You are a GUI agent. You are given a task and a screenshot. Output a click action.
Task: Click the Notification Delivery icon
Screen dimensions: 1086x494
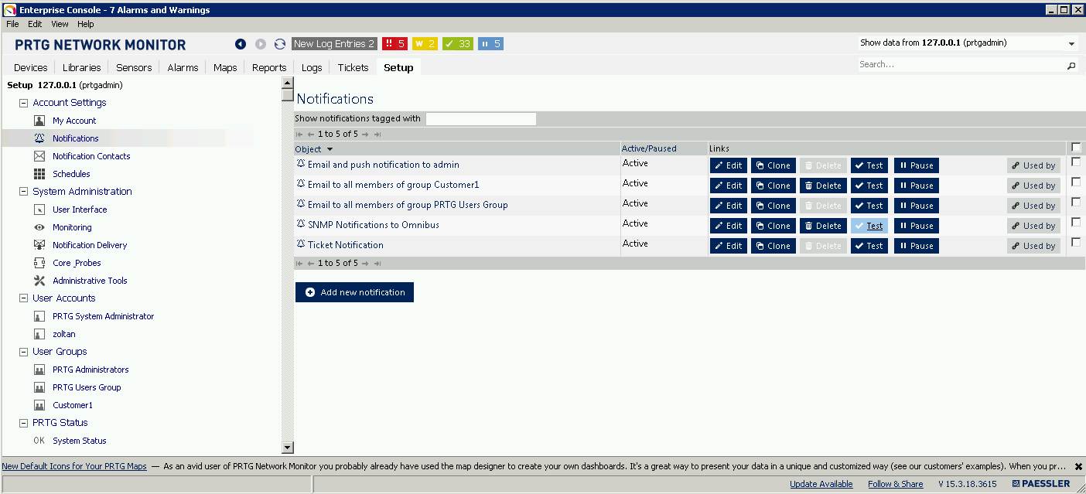click(39, 245)
